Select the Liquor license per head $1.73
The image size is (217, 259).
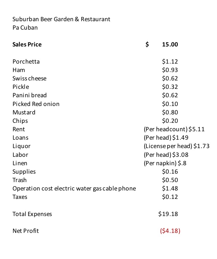pos(177,146)
